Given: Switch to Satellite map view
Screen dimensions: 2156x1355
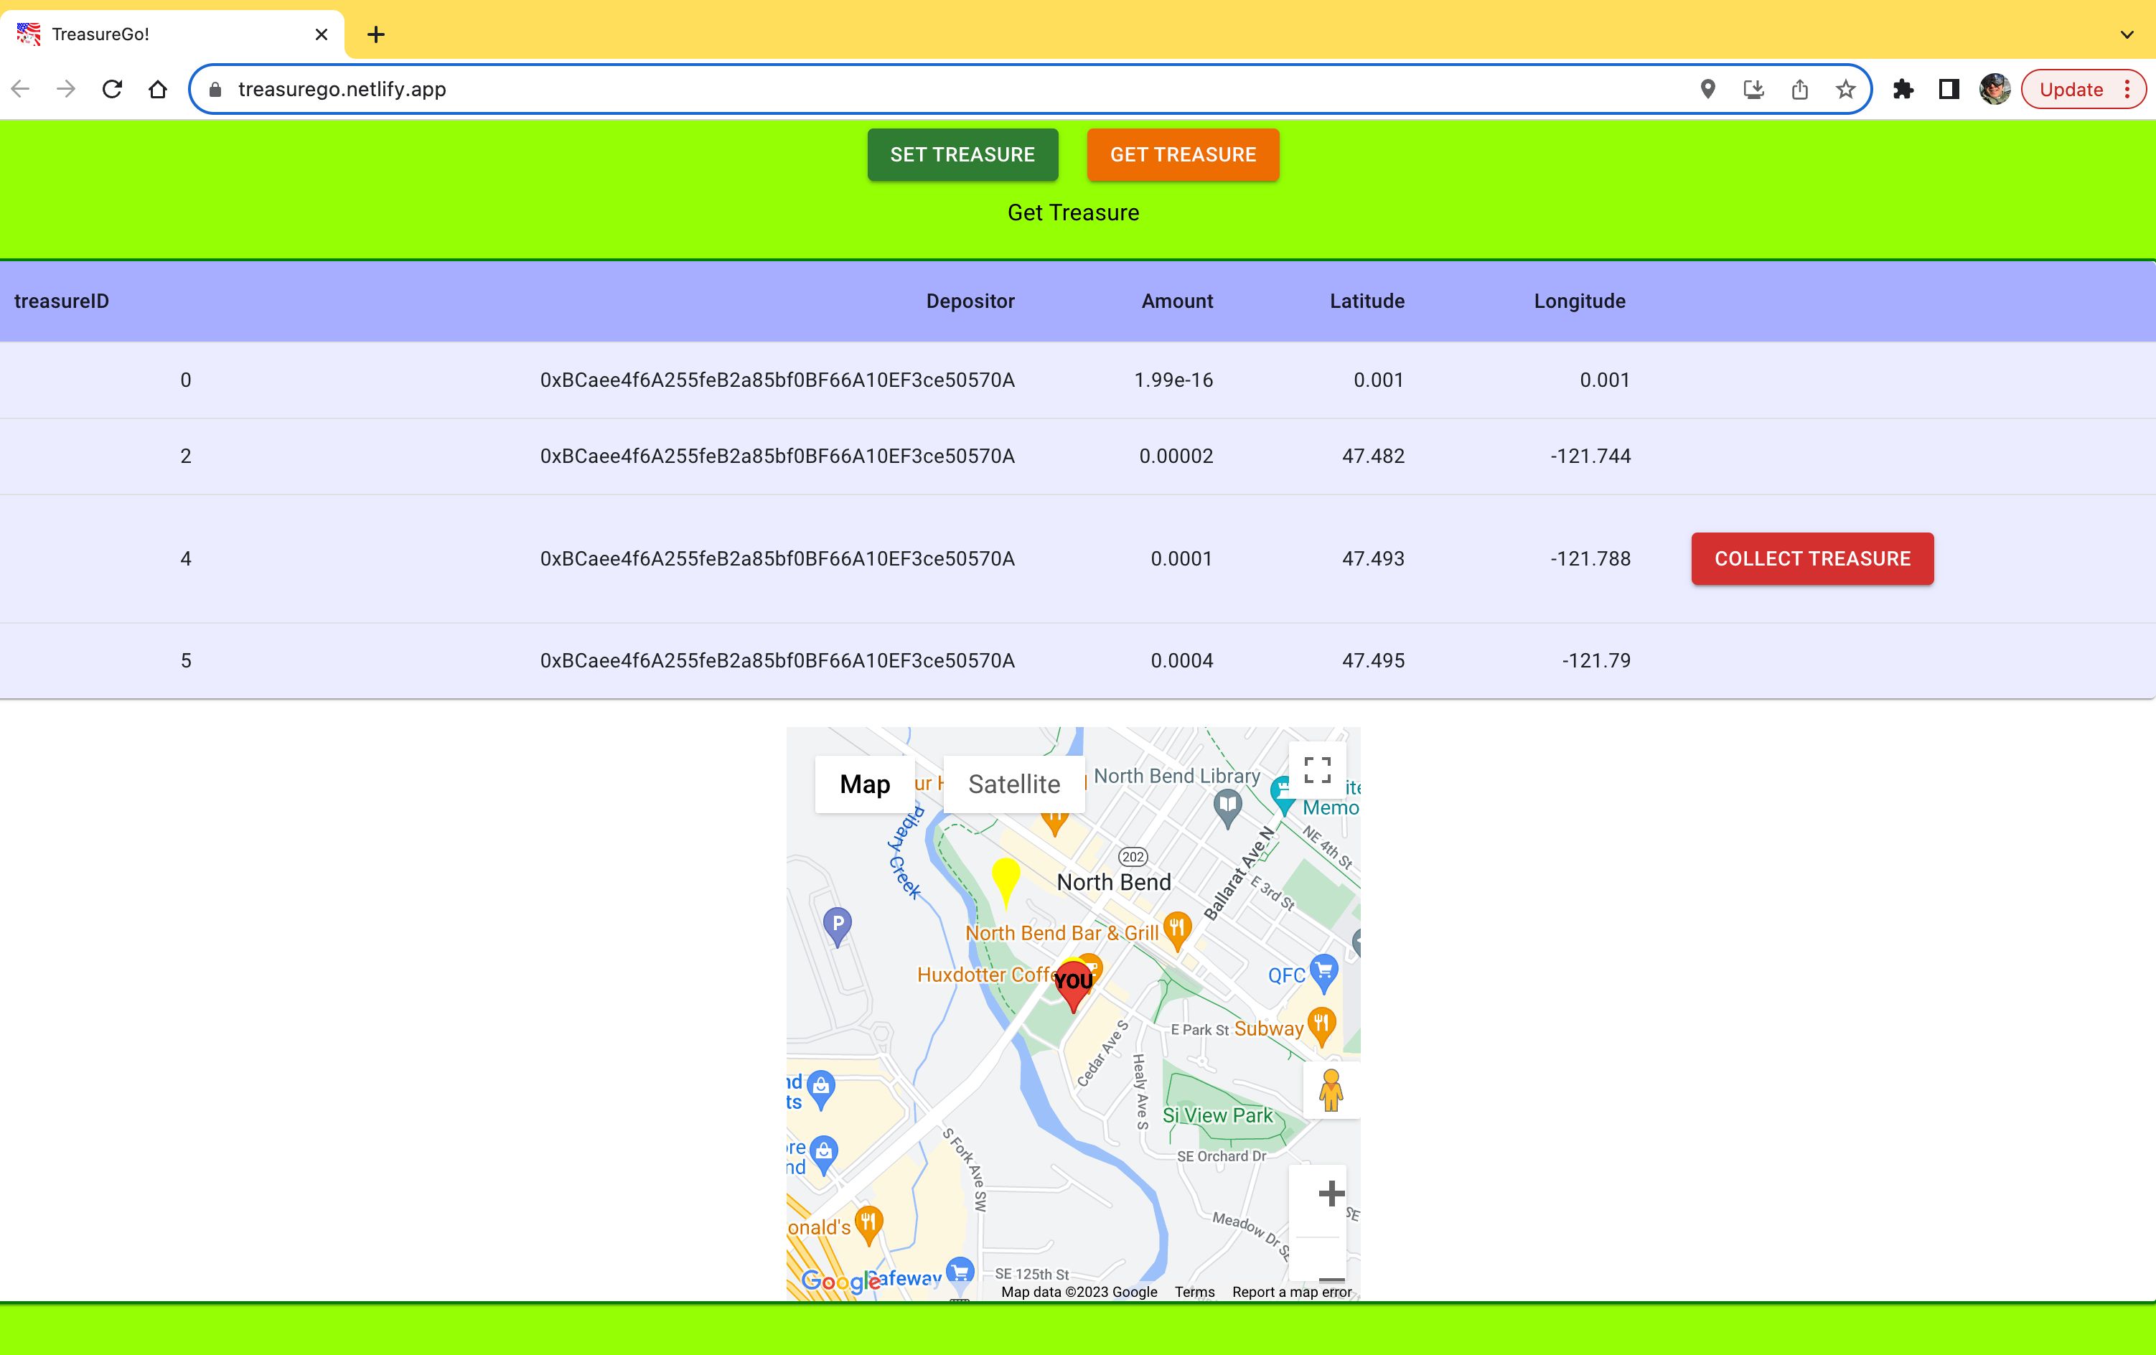Looking at the screenshot, I should pyautogui.click(x=1013, y=784).
